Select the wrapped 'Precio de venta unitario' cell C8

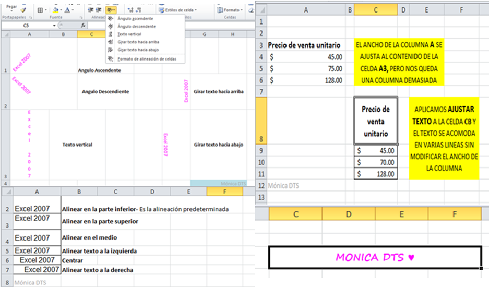tap(376, 121)
